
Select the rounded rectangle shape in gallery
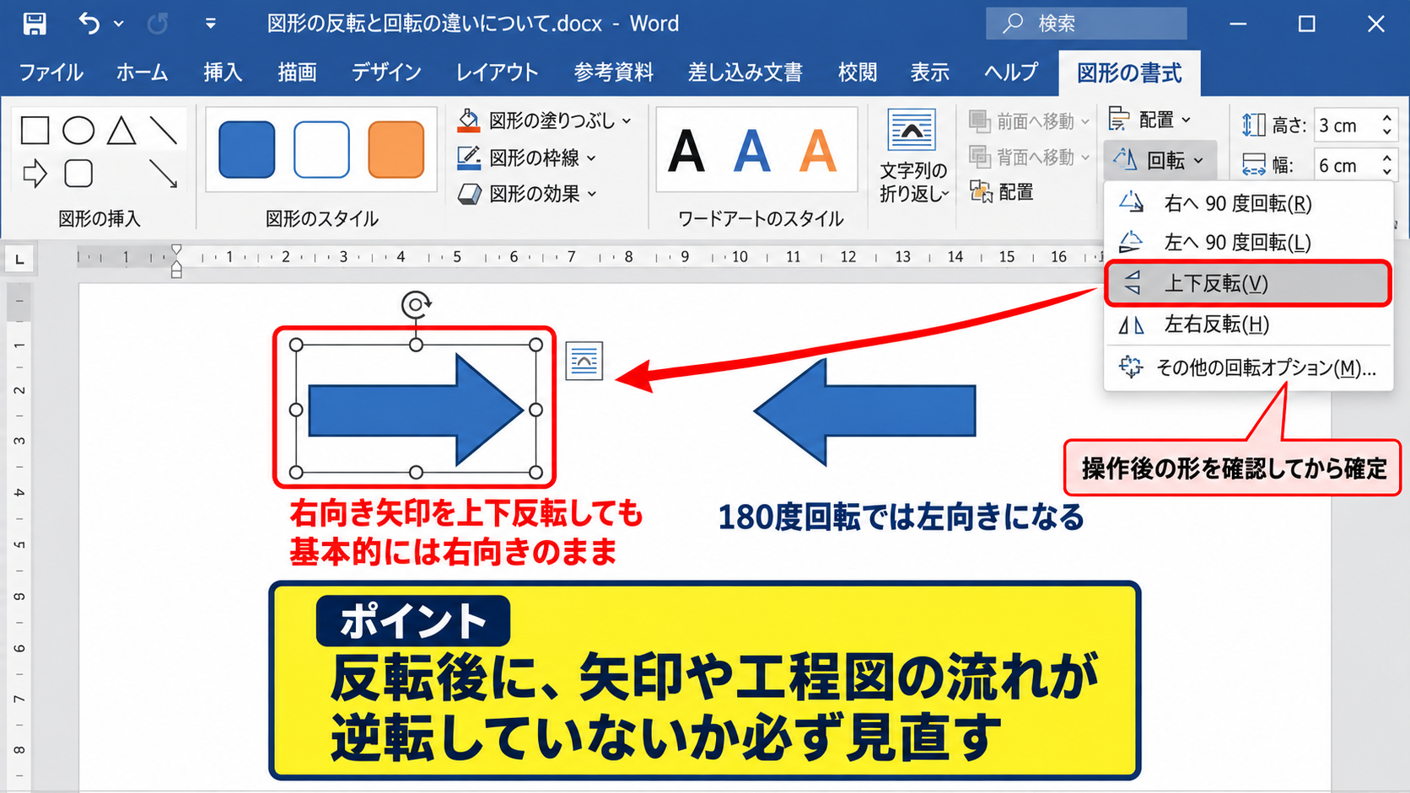[x=78, y=174]
